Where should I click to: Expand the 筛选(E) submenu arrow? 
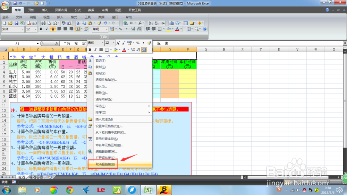[x=149, y=106]
